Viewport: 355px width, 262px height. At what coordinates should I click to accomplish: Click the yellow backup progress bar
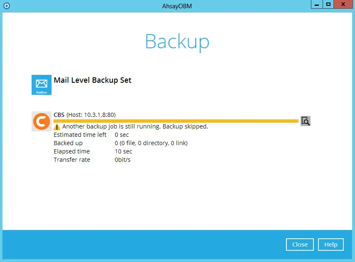(175, 121)
